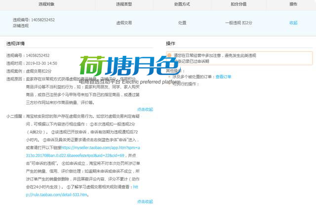Click the orange warning icon in the notice box
This screenshot has width=316, height=205.
pyautogui.click(x=169, y=55)
